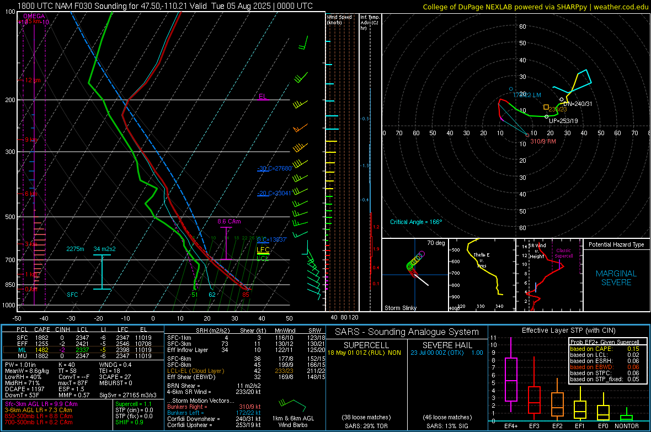Image resolution: width=651 pixels, height=432 pixels.
Task: Click the '0 C=13837'' freezing level annotation
Action: point(272,239)
